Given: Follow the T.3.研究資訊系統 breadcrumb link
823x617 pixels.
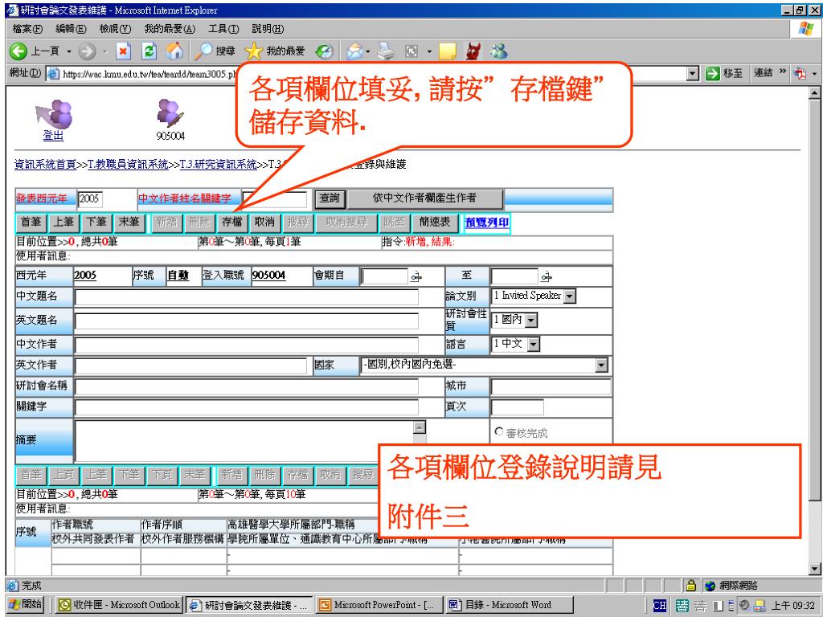Looking at the screenshot, I should click(x=218, y=165).
